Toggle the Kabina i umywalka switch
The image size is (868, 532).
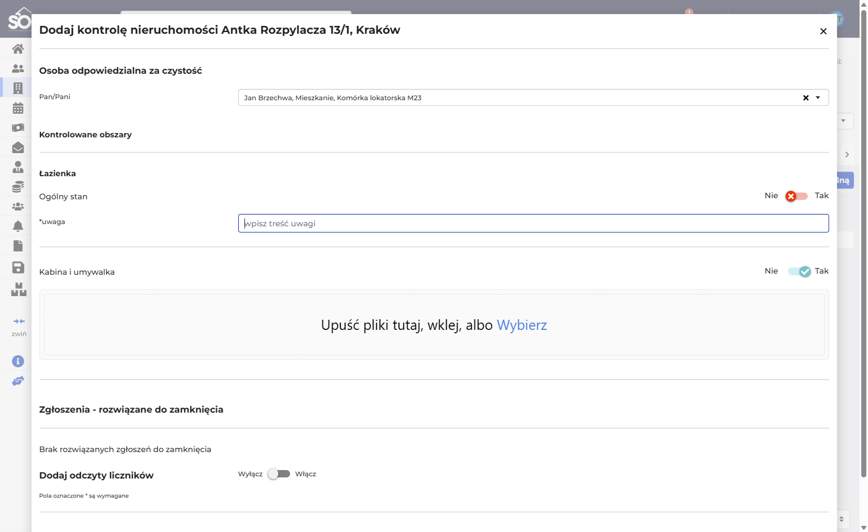(799, 271)
